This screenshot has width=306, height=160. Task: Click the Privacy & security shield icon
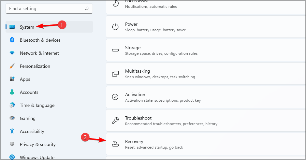[x=12, y=144]
